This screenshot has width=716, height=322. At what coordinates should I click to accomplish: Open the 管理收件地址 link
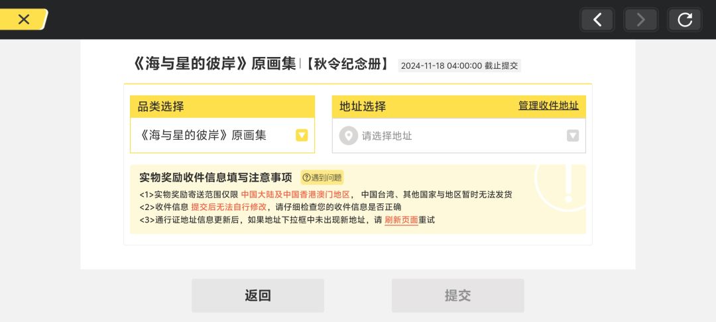pos(548,106)
